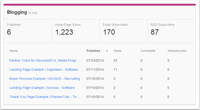
Task: Sort table by Name column header
Action: coord(13,51)
